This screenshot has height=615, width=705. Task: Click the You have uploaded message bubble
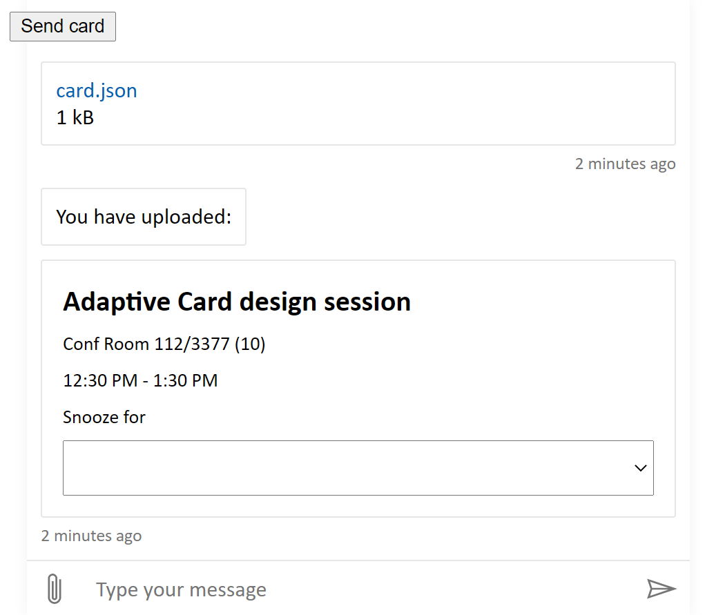coord(143,217)
